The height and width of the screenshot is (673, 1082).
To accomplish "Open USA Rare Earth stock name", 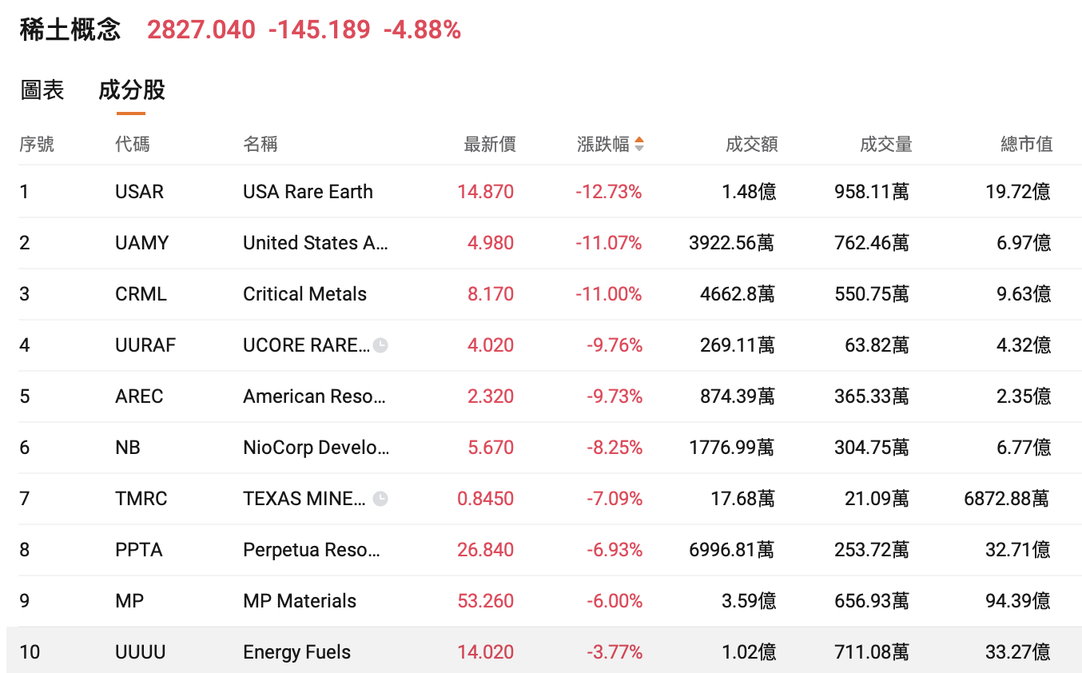I will click(308, 192).
